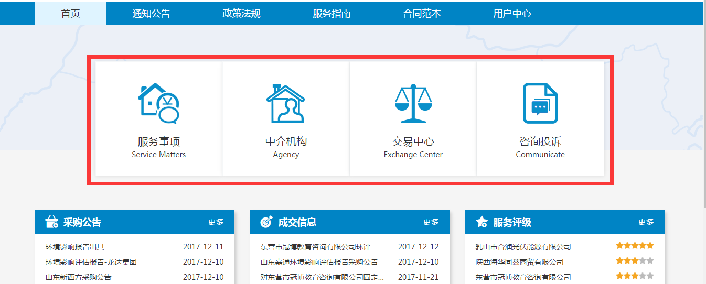Screen dimensions: 706x284
Task: Open the 通知公告 menu item
Action: [151, 14]
